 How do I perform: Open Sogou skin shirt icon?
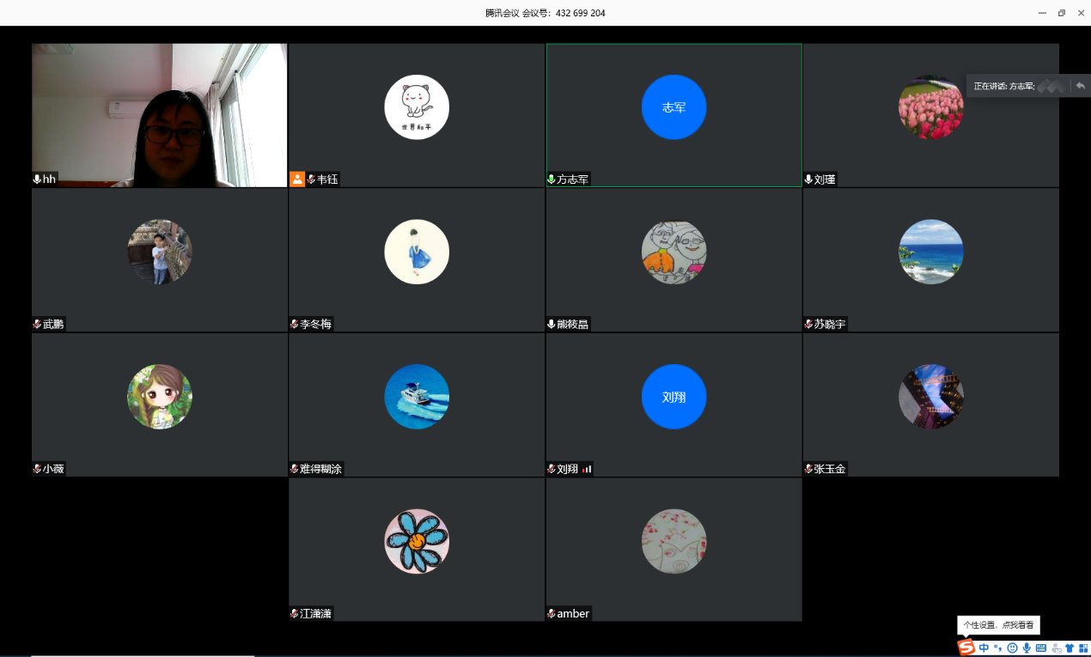(x=1070, y=648)
